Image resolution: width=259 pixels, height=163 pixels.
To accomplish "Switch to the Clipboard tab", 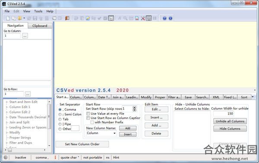I will pos(40,26).
